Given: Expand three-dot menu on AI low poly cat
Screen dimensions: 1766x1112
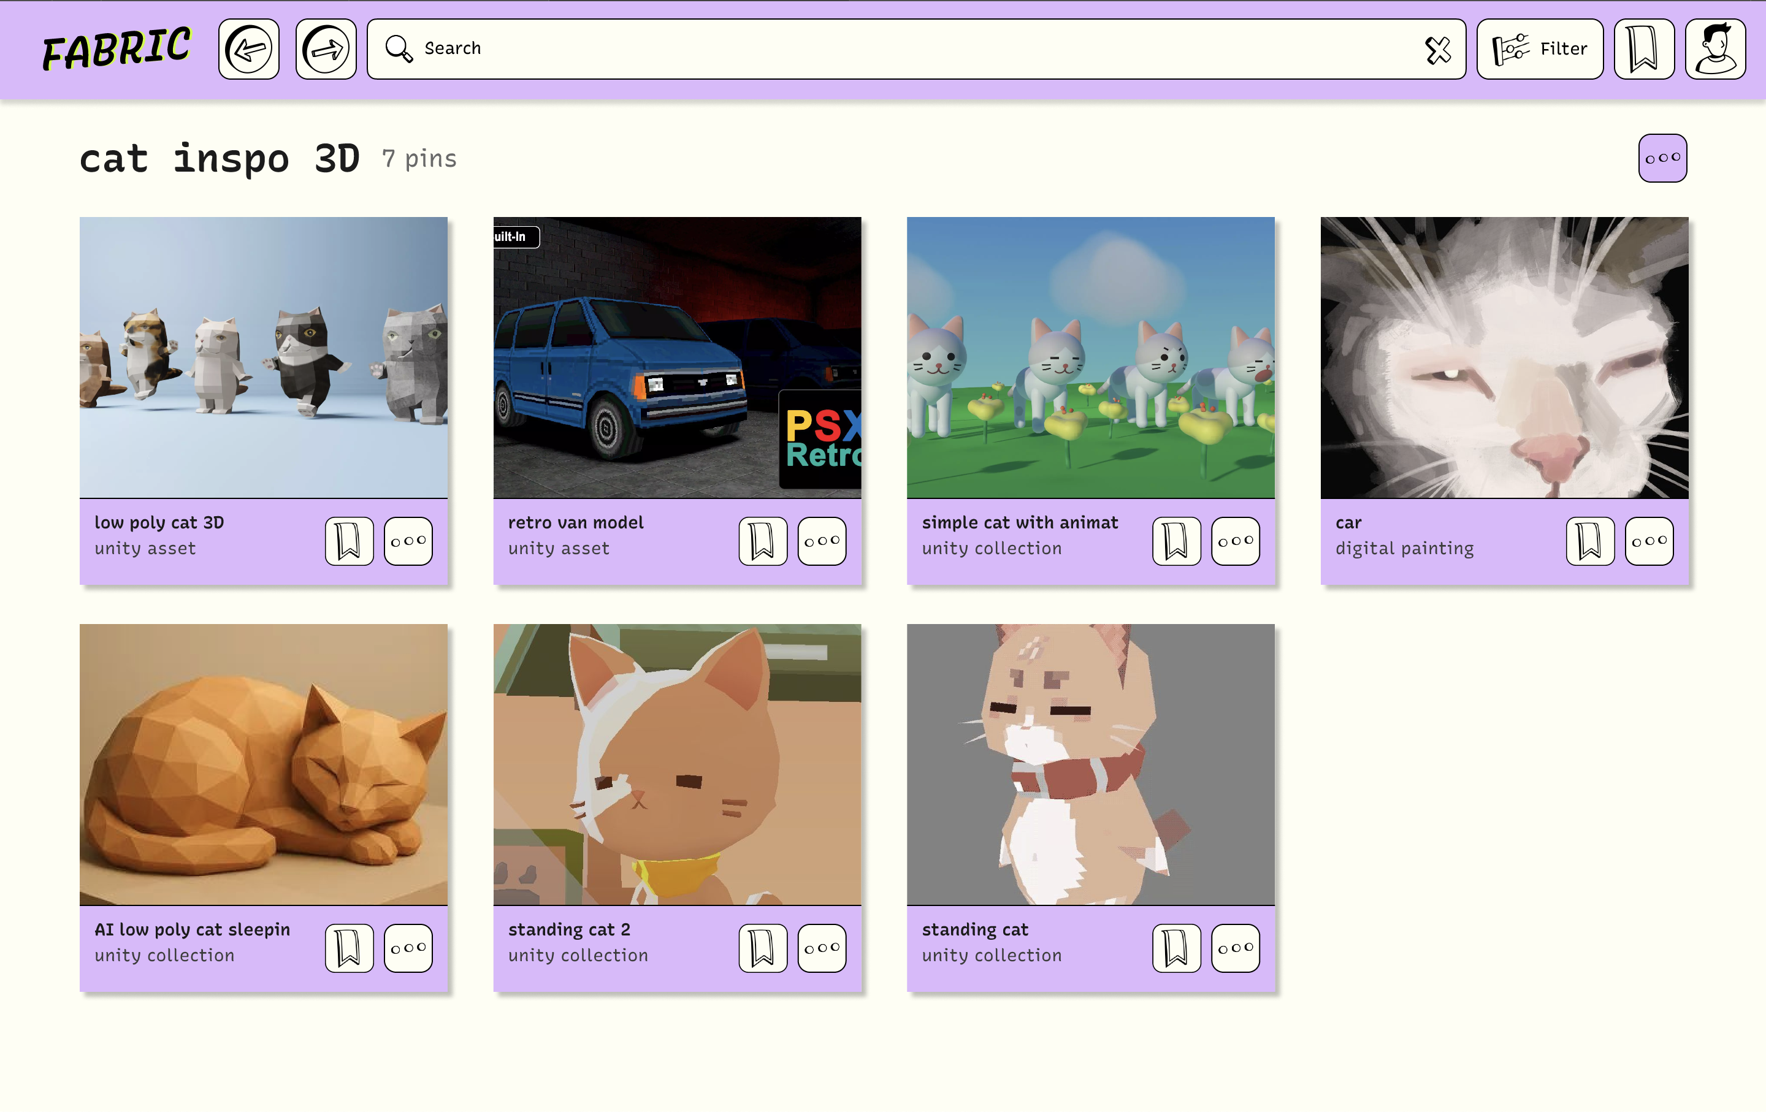Looking at the screenshot, I should pos(408,948).
